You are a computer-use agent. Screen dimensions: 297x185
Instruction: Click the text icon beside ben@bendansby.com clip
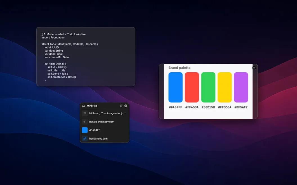click(x=85, y=122)
